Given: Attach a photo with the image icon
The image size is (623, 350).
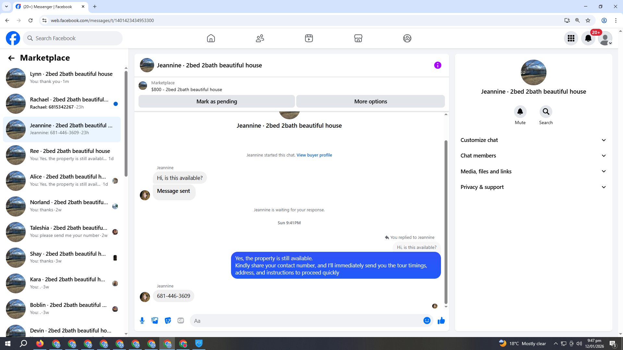Looking at the screenshot, I should point(155,321).
